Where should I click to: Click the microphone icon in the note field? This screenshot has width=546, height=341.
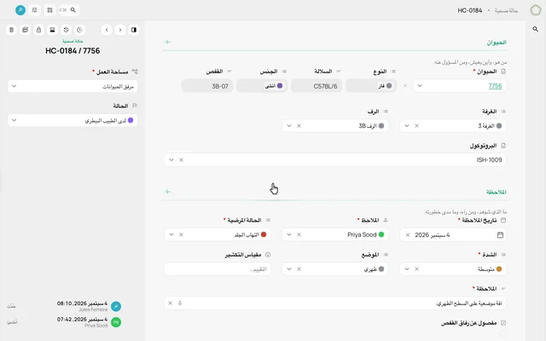[x=180, y=303]
